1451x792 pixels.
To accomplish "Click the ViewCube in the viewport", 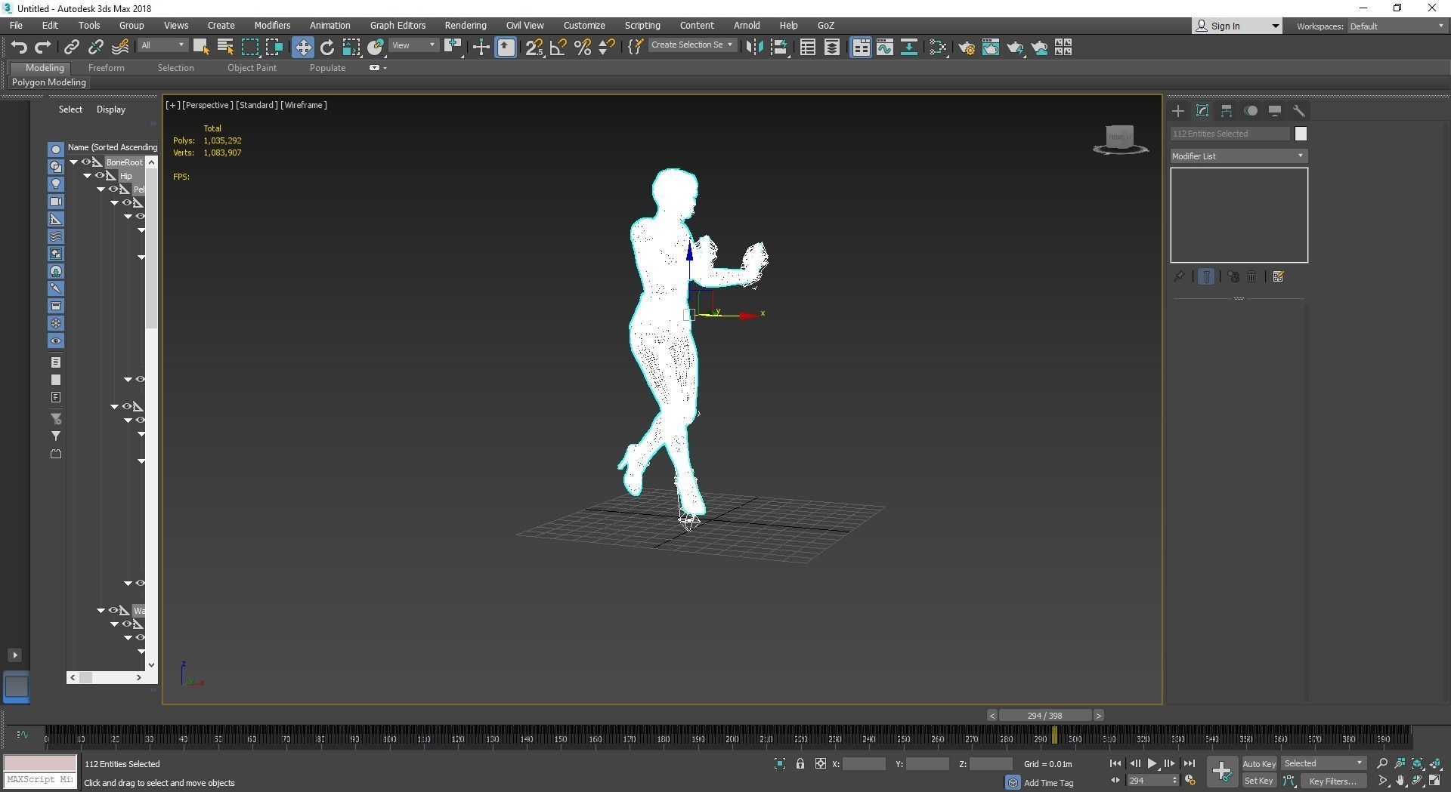I will pyautogui.click(x=1120, y=139).
